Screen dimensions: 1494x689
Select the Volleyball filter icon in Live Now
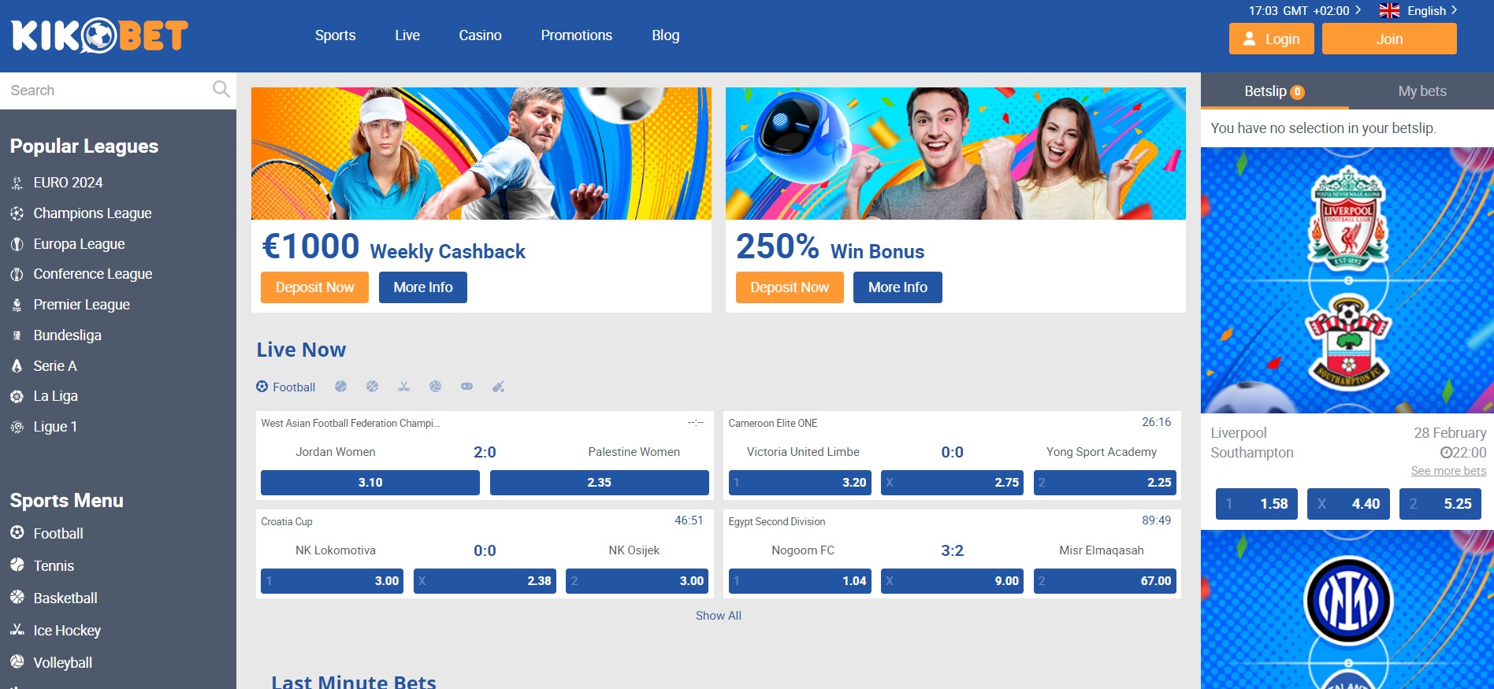(435, 387)
